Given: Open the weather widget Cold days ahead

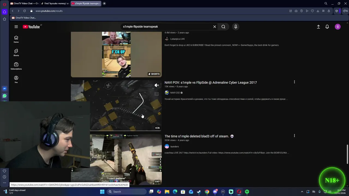Looking at the screenshot, I should (14, 192).
